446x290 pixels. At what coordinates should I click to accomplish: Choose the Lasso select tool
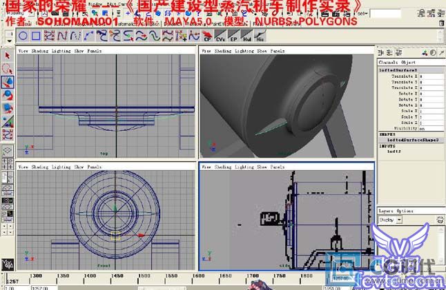point(8,69)
